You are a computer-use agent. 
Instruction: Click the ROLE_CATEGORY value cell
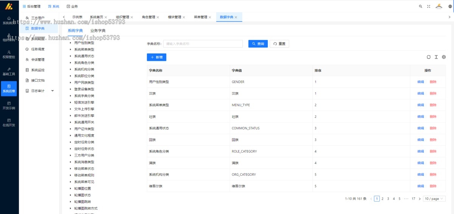(x=244, y=152)
